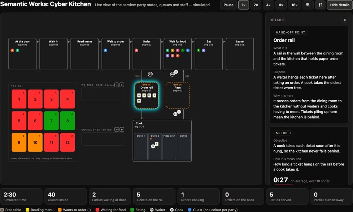Set simulation speed to 4×

tap(268, 5)
